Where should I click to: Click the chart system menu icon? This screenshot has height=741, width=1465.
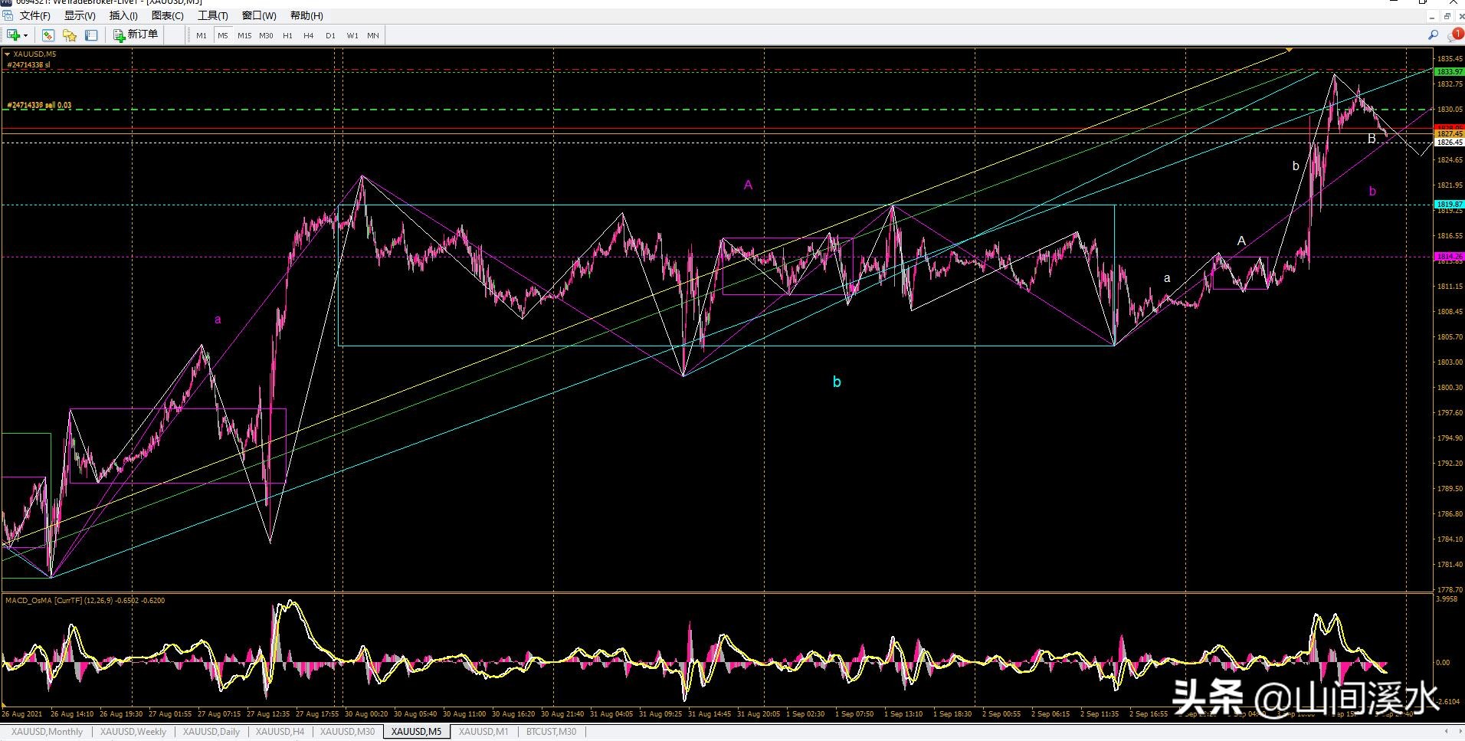(8, 15)
